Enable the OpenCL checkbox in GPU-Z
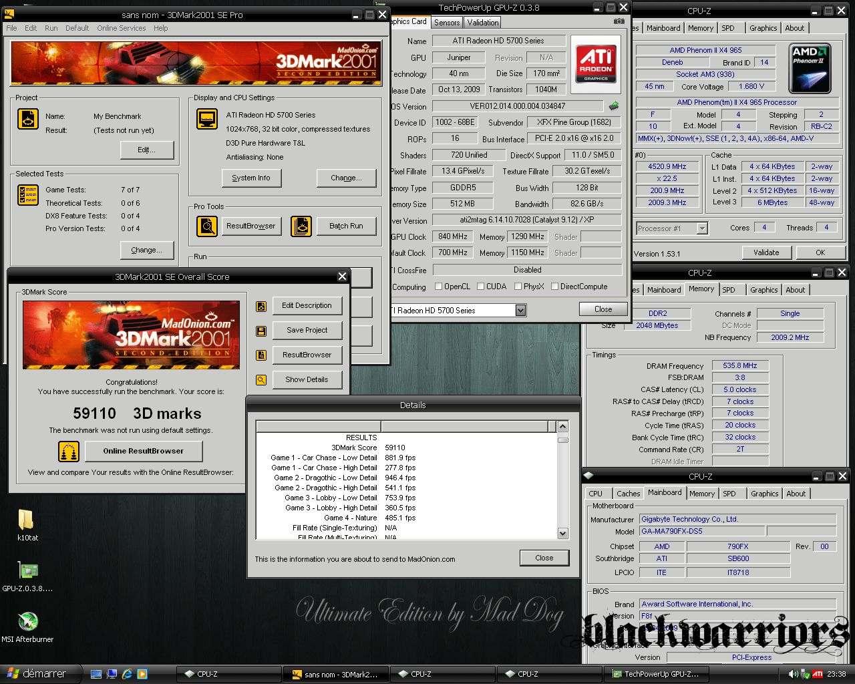Screen dimensions: 855x684 click(439, 287)
